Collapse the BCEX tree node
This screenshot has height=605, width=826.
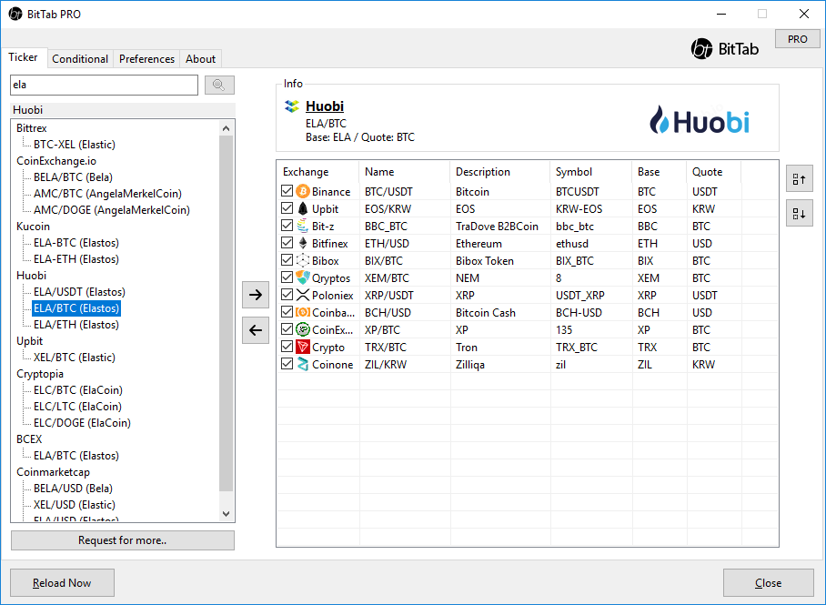pos(29,439)
